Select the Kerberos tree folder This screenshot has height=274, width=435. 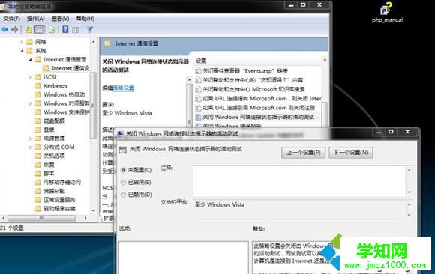click(55, 85)
